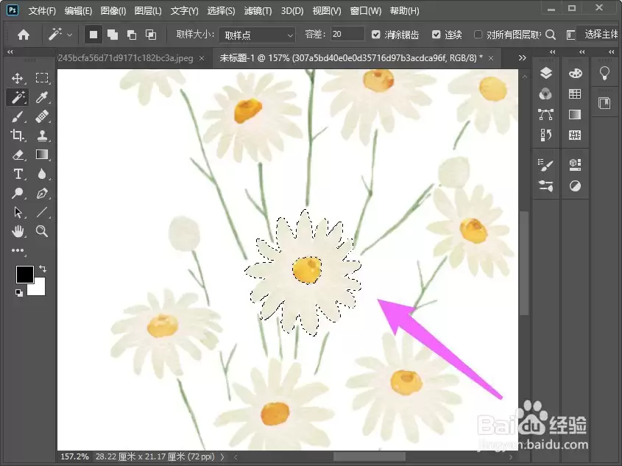Expand the Color icon panel column
622x466 pixels.
[582, 52]
